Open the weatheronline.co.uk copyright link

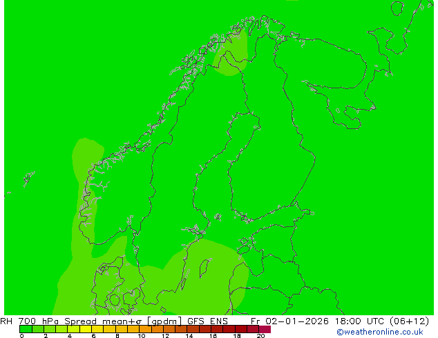[x=380, y=332]
